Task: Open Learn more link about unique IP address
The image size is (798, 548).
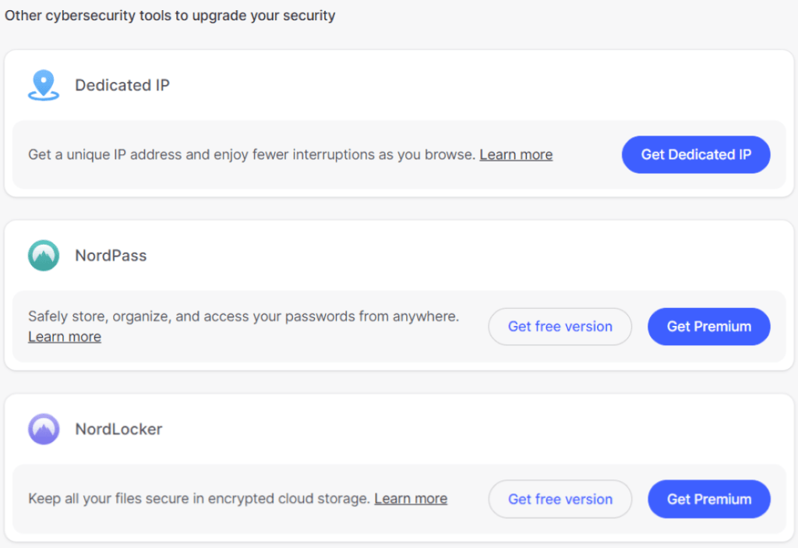Action: click(516, 154)
